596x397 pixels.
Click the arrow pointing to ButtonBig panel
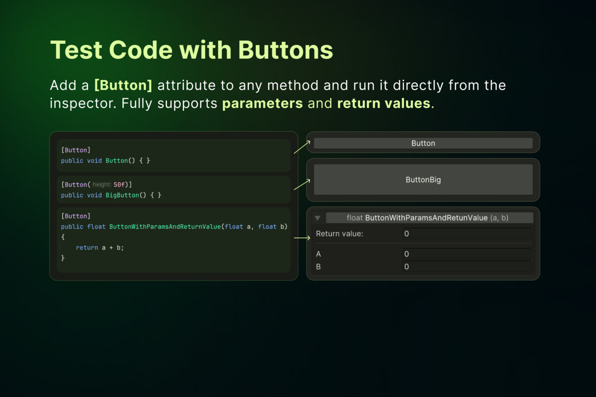pyautogui.click(x=302, y=185)
